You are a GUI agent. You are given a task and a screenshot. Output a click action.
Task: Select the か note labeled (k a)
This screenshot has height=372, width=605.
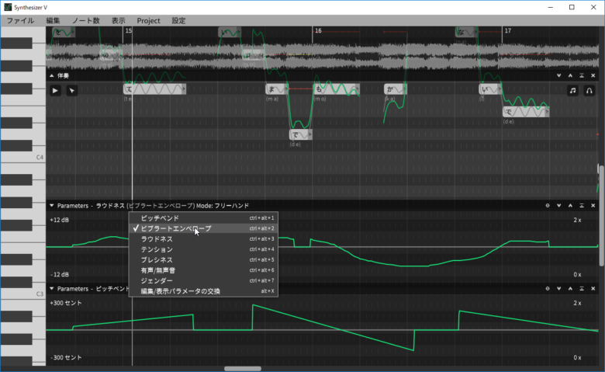(x=395, y=89)
